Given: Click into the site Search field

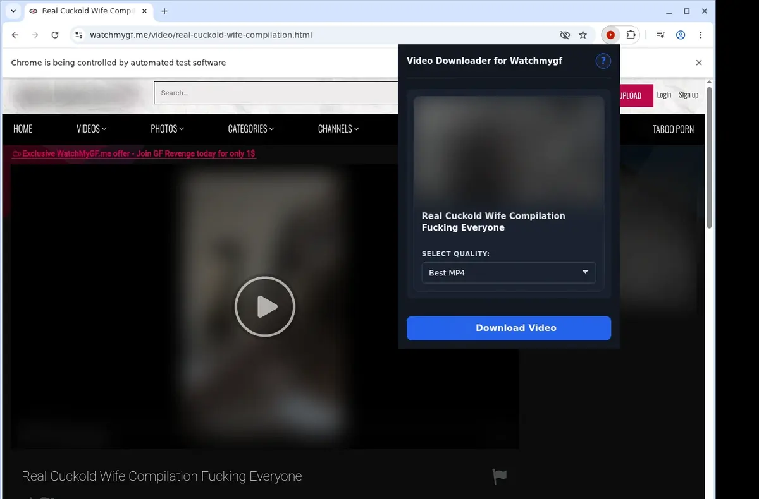Looking at the screenshot, I should click(276, 93).
